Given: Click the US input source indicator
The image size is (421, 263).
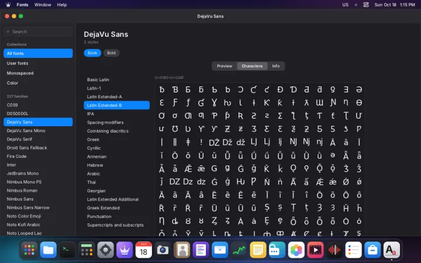Looking at the screenshot, I should [x=346, y=5].
